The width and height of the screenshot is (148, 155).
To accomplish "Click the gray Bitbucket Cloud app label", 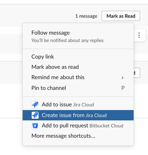I will coord(106,126).
